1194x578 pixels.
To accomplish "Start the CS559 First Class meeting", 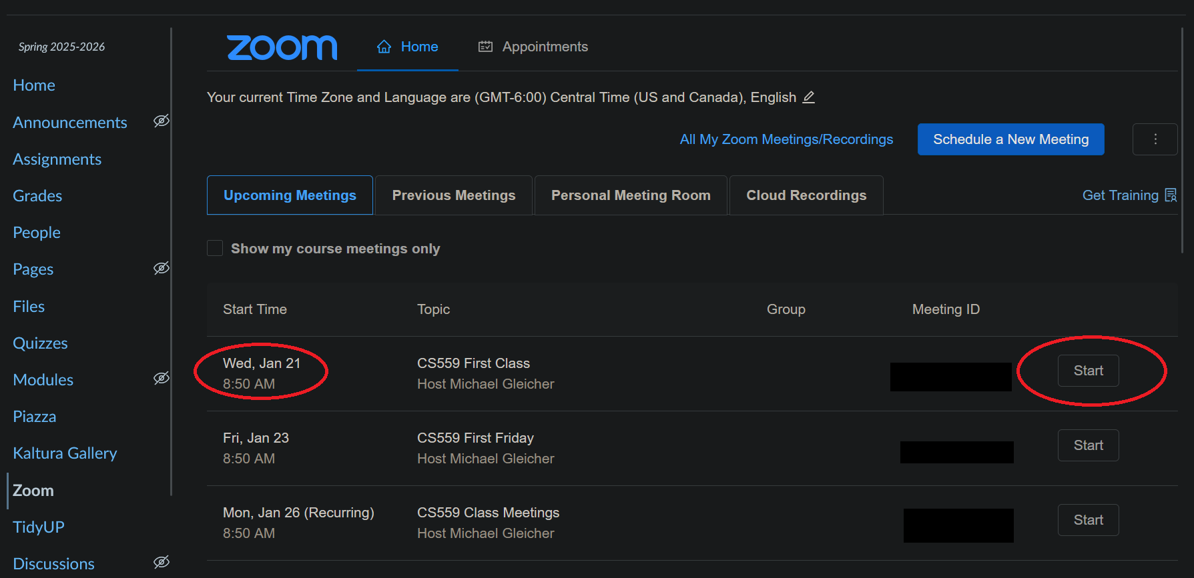I will tap(1088, 371).
